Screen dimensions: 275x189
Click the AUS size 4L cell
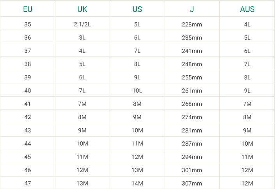click(247, 24)
